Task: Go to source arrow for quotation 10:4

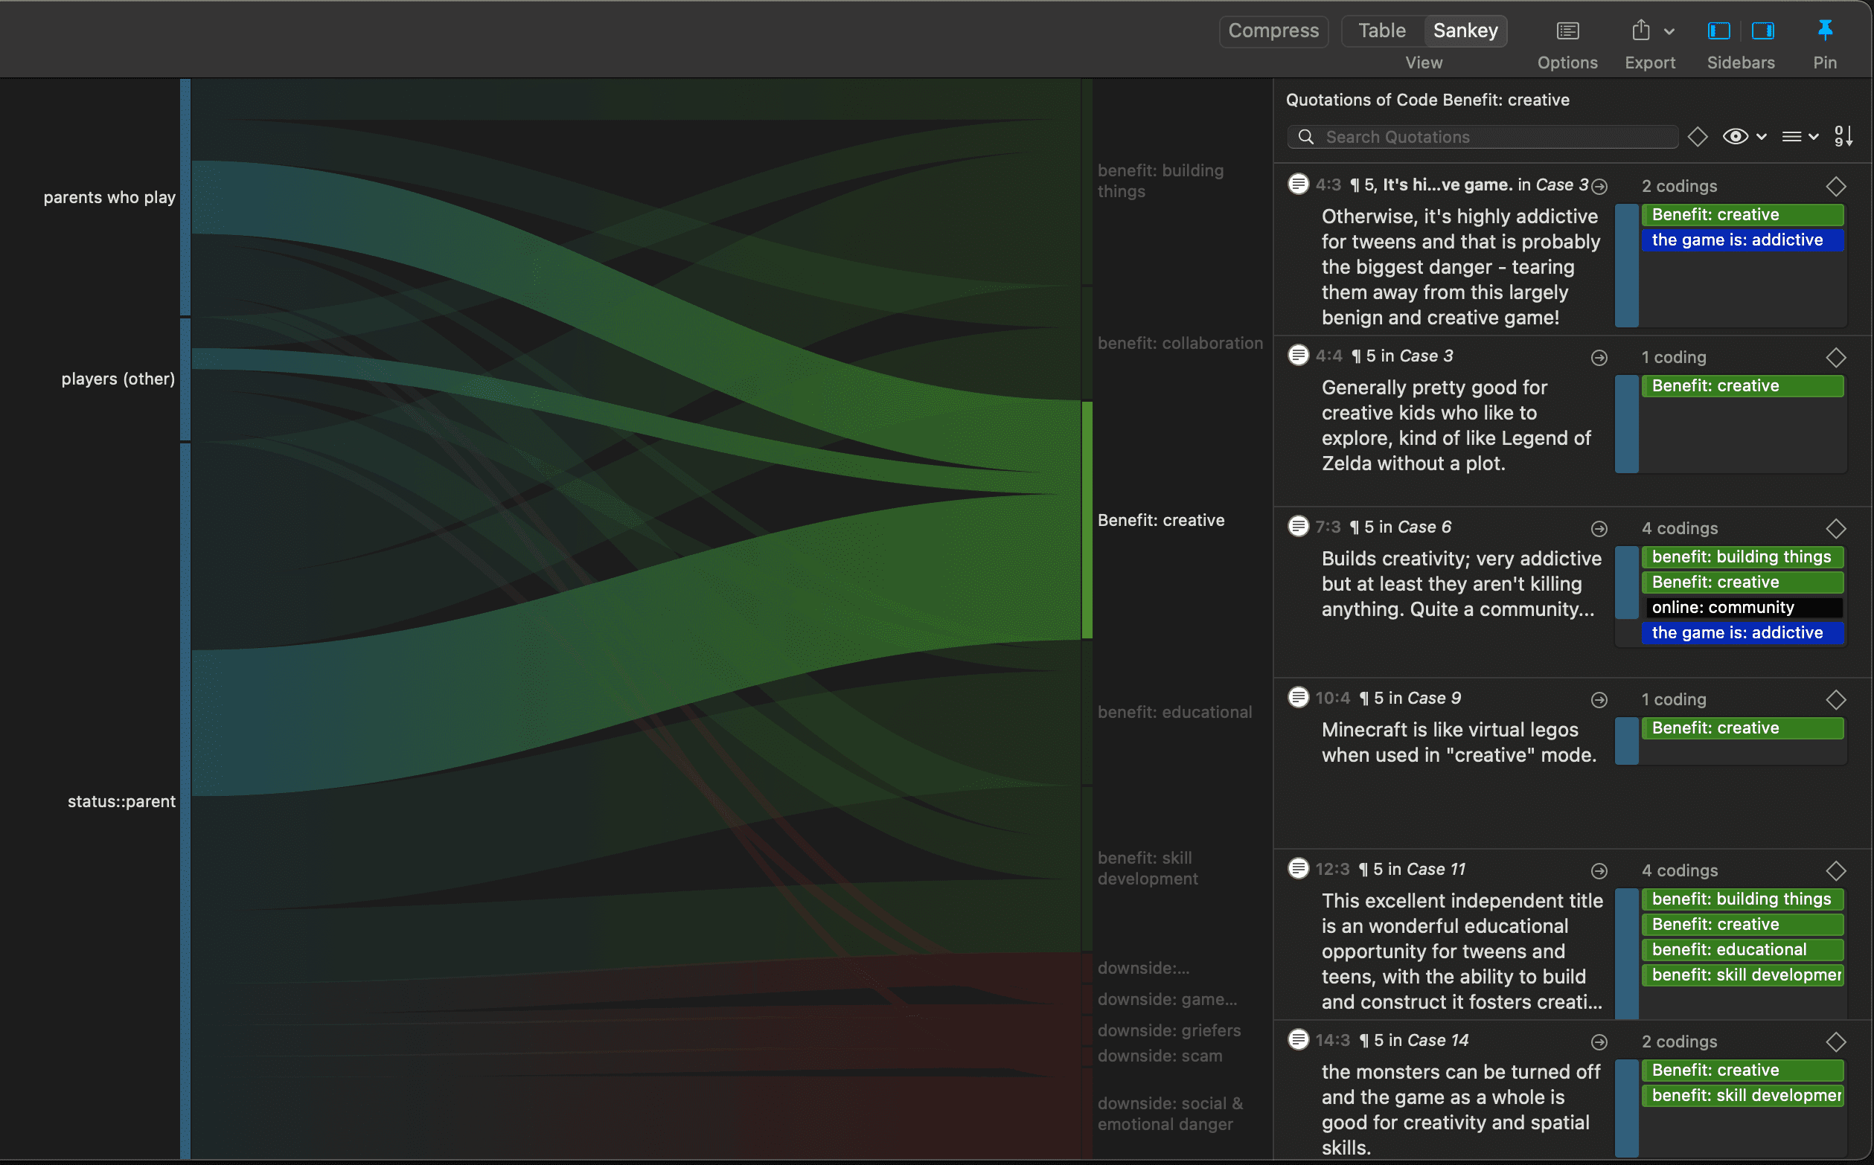Action: tap(1599, 699)
